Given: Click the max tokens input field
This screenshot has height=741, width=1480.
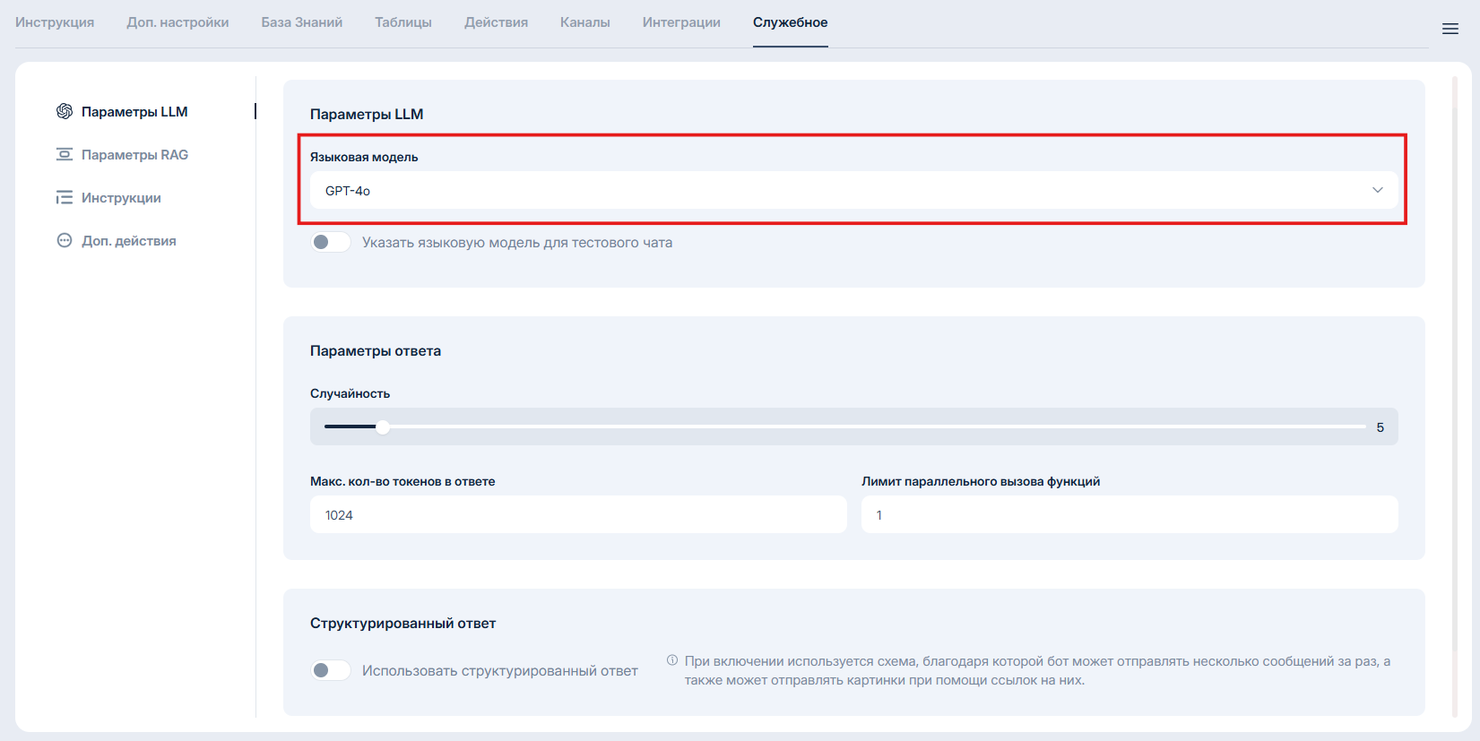Looking at the screenshot, I should point(578,514).
